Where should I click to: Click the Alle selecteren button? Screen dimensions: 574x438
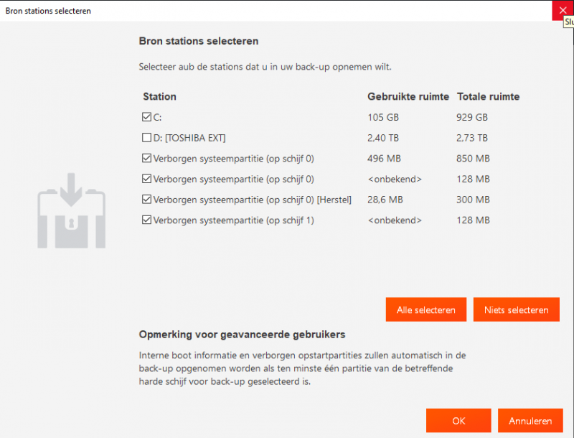[x=425, y=310]
